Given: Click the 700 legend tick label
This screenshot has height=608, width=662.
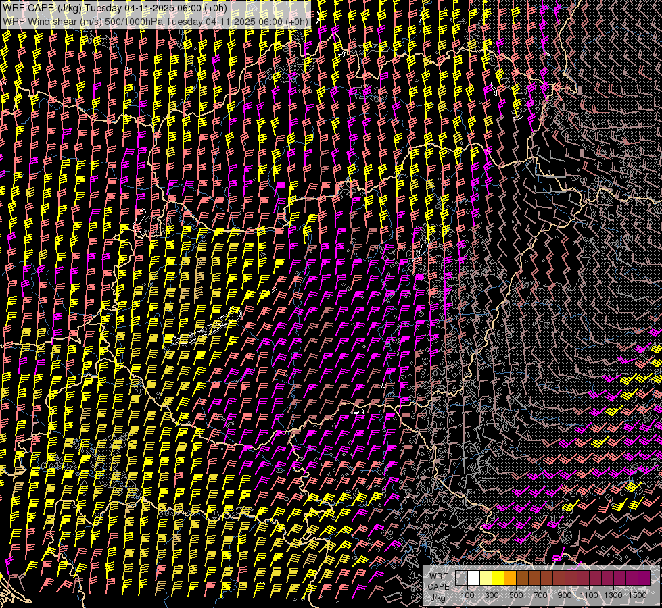Looking at the screenshot, I should [x=540, y=594].
